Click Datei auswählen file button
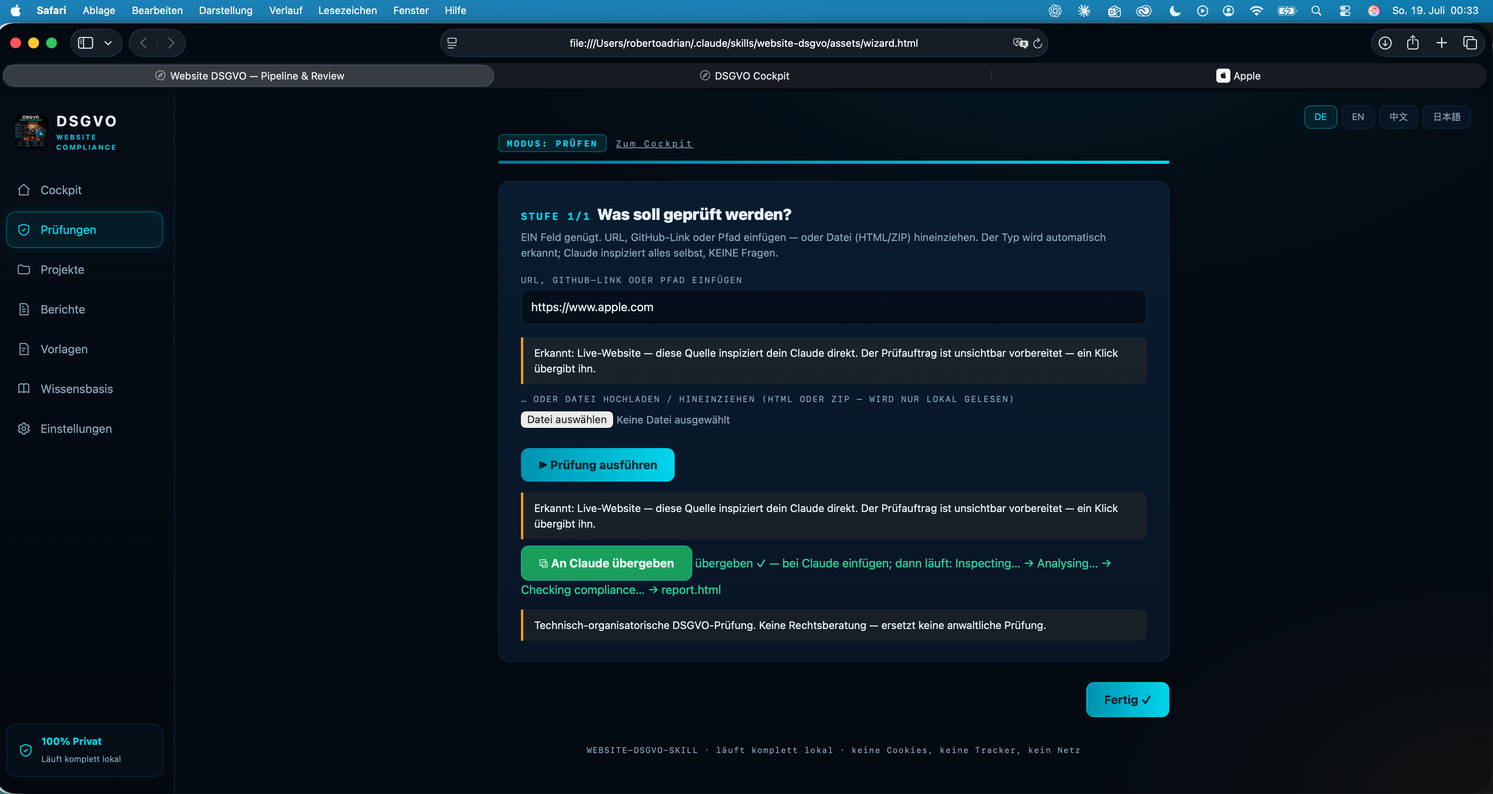Screen dimensions: 1493x794 coord(566,419)
